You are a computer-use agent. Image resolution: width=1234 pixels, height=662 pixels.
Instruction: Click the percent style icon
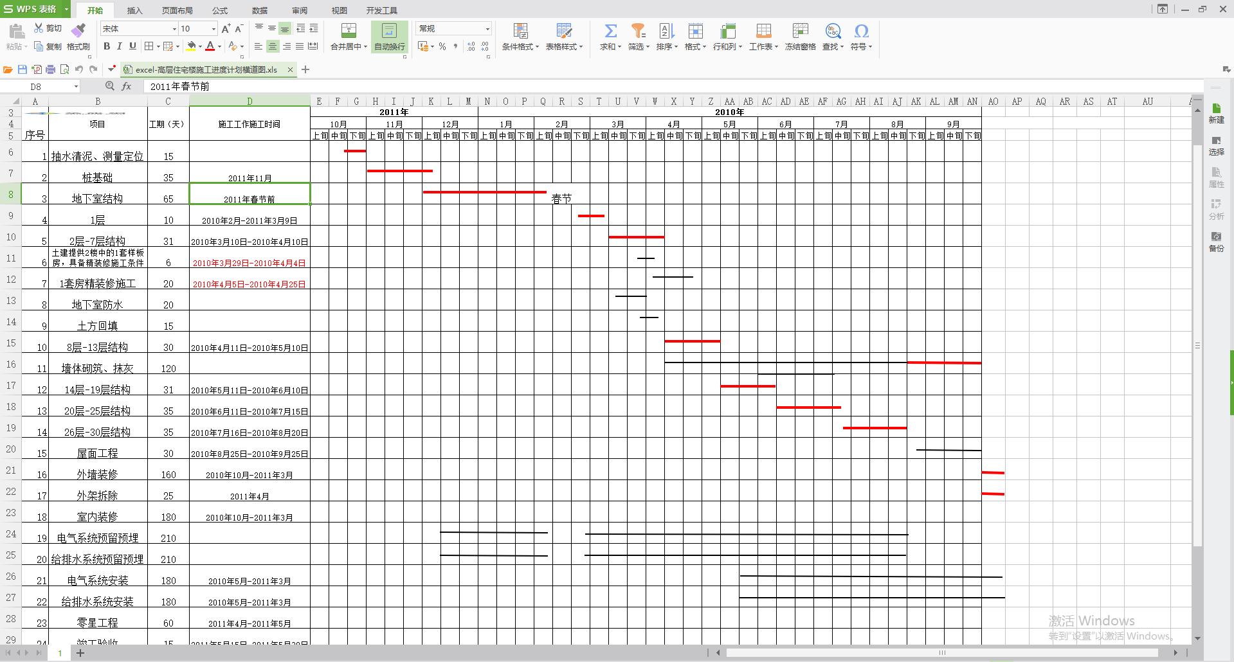(442, 46)
